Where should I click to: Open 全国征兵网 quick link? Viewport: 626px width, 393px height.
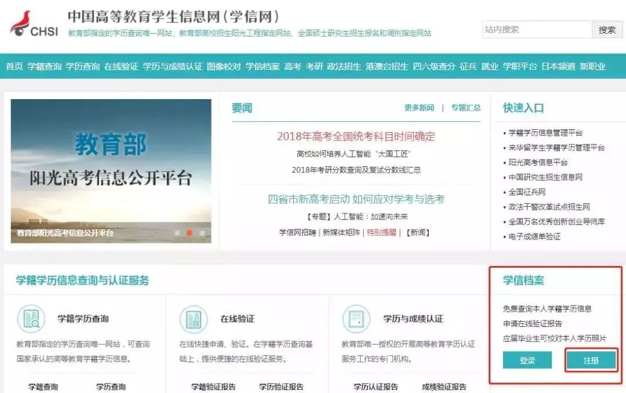tap(527, 192)
